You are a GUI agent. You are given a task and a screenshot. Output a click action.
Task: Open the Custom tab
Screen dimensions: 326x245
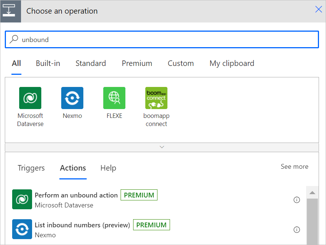pyautogui.click(x=181, y=63)
